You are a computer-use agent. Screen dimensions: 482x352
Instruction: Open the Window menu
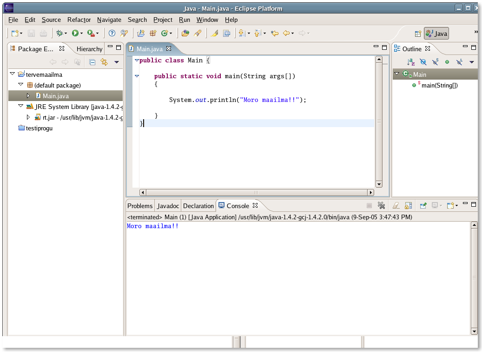click(207, 20)
